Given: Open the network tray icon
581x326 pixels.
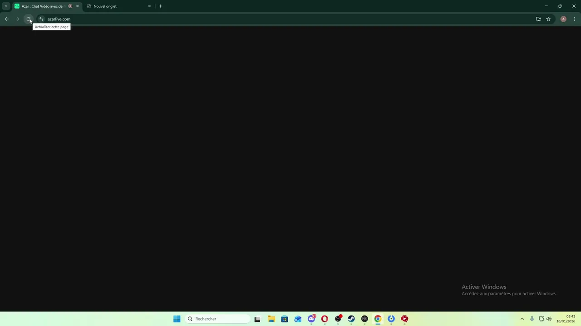Looking at the screenshot, I should [542, 319].
